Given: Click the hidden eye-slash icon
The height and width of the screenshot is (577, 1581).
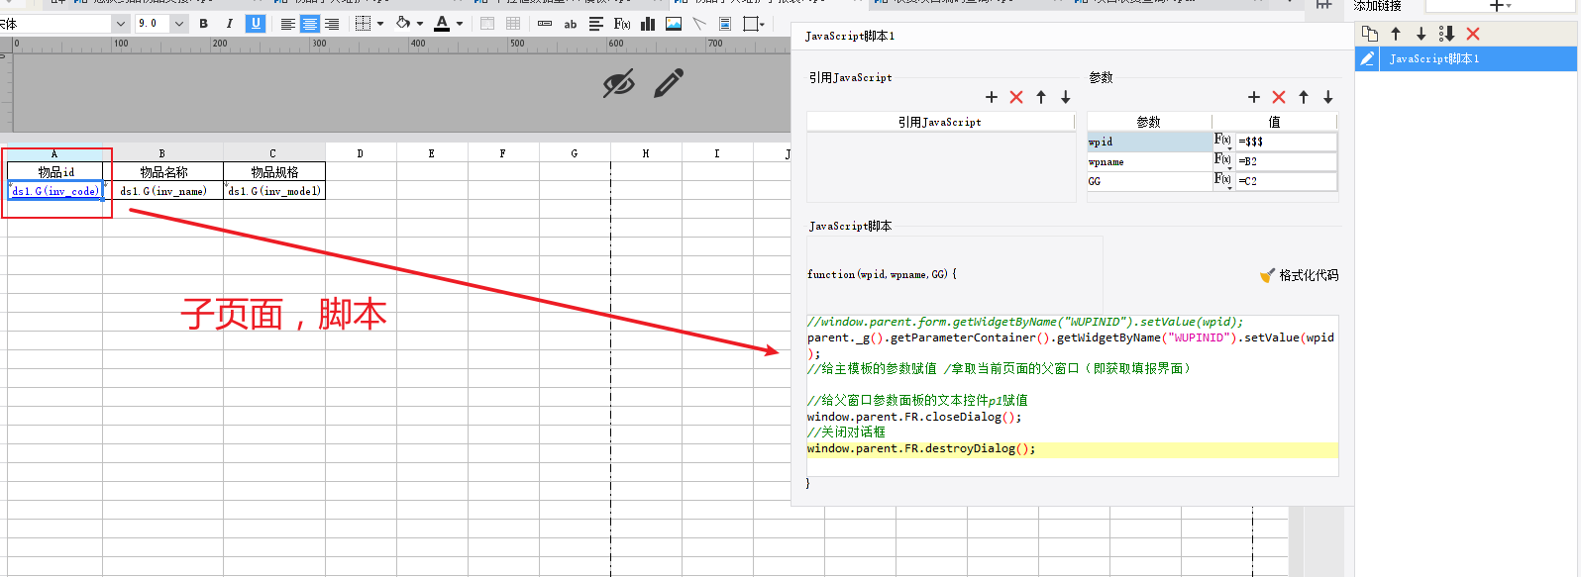Looking at the screenshot, I should tap(619, 84).
